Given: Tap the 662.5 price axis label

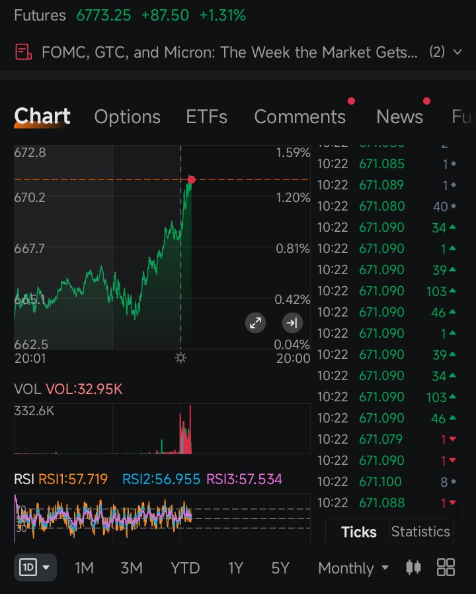Looking at the screenshot, I should click(x=31, y=344).
